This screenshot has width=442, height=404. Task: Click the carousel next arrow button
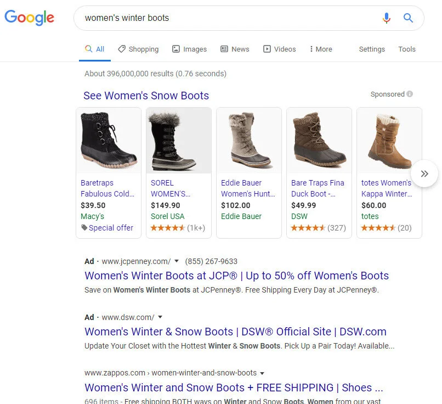[x=424, y=173]
